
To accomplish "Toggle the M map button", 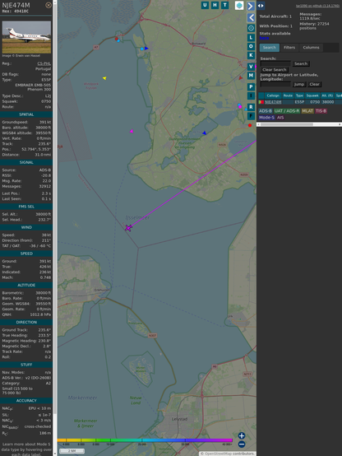I will pos(251,76).
